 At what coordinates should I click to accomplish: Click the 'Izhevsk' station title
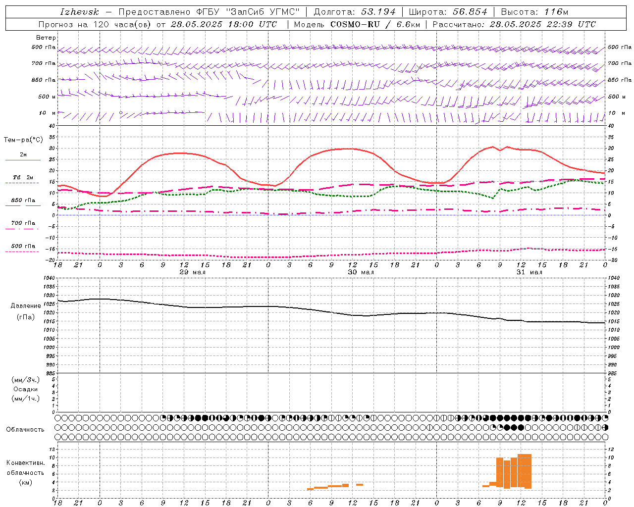pos(80,12)
